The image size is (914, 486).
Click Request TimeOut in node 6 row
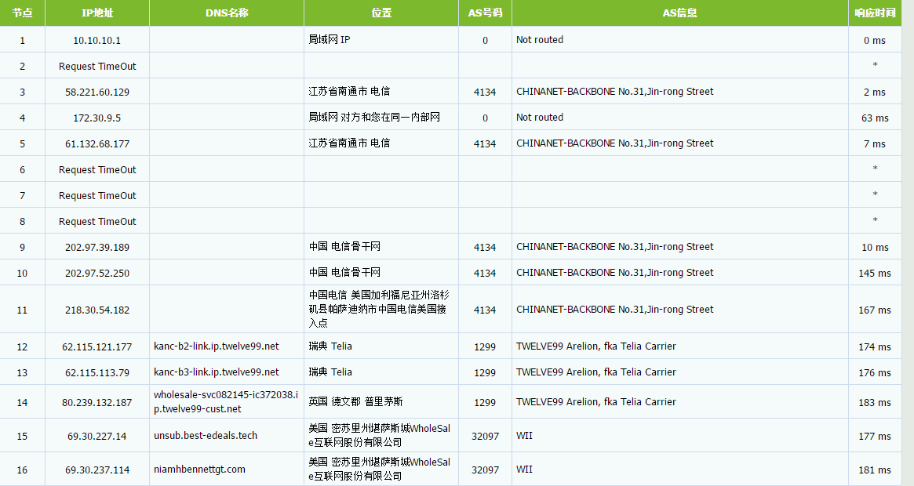pyautogui.click(x=97, y=169)
